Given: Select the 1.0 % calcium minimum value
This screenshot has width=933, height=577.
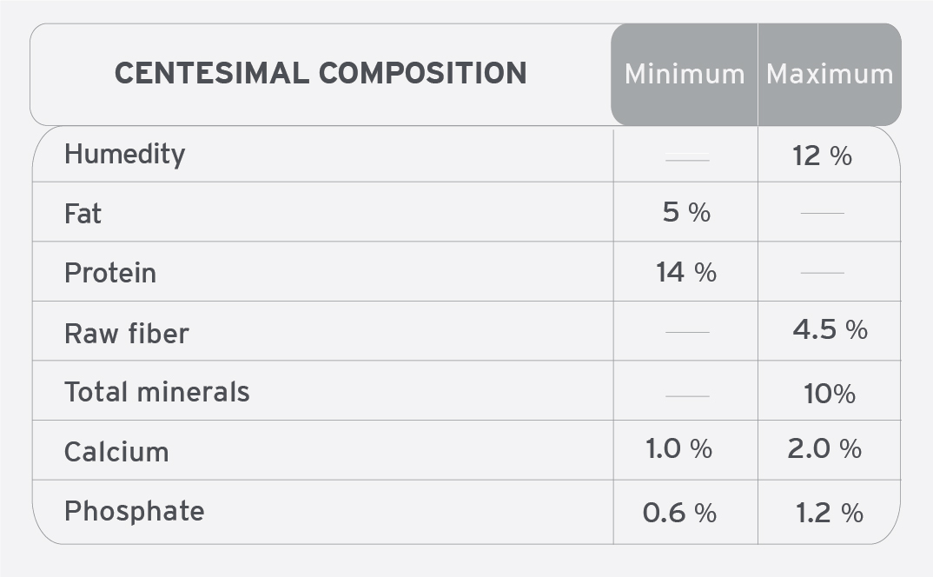Looking at the screenshot, I should tap(678, 449).
